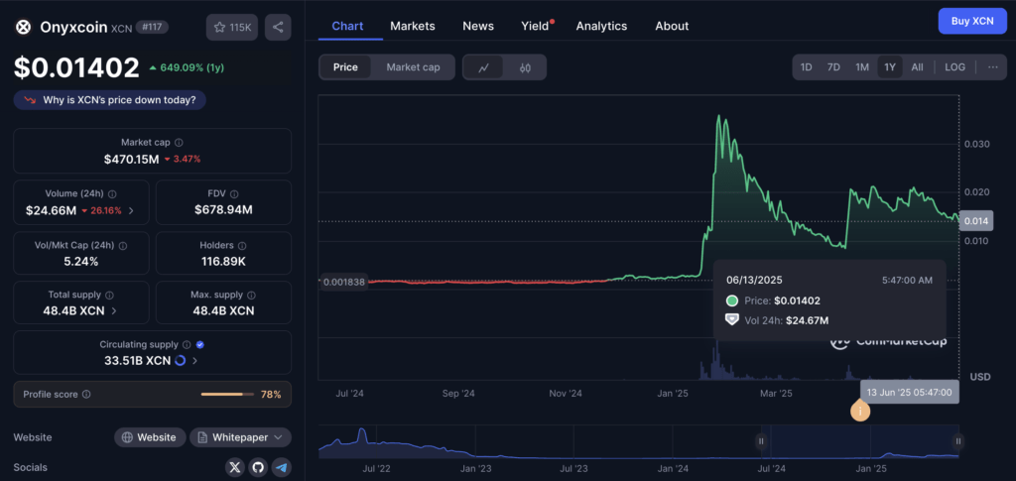Switch to line chart view
The width and height of the screenshot is (1016, 481).
pyautogui.click(x=483, y=67)
